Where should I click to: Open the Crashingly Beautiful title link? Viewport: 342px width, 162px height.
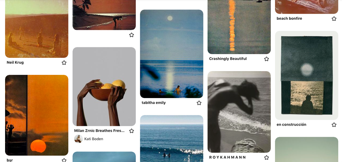228,59
